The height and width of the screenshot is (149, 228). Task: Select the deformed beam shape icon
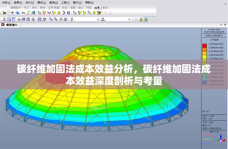tap(23, 13)
